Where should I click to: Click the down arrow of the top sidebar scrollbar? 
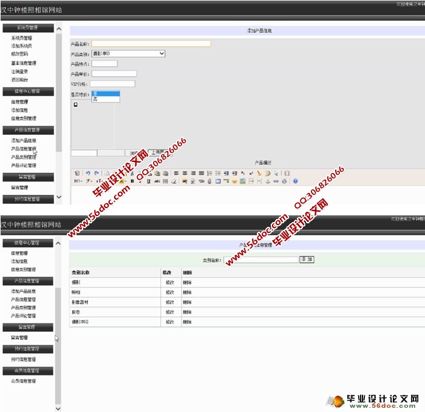(x=59, y=197)
